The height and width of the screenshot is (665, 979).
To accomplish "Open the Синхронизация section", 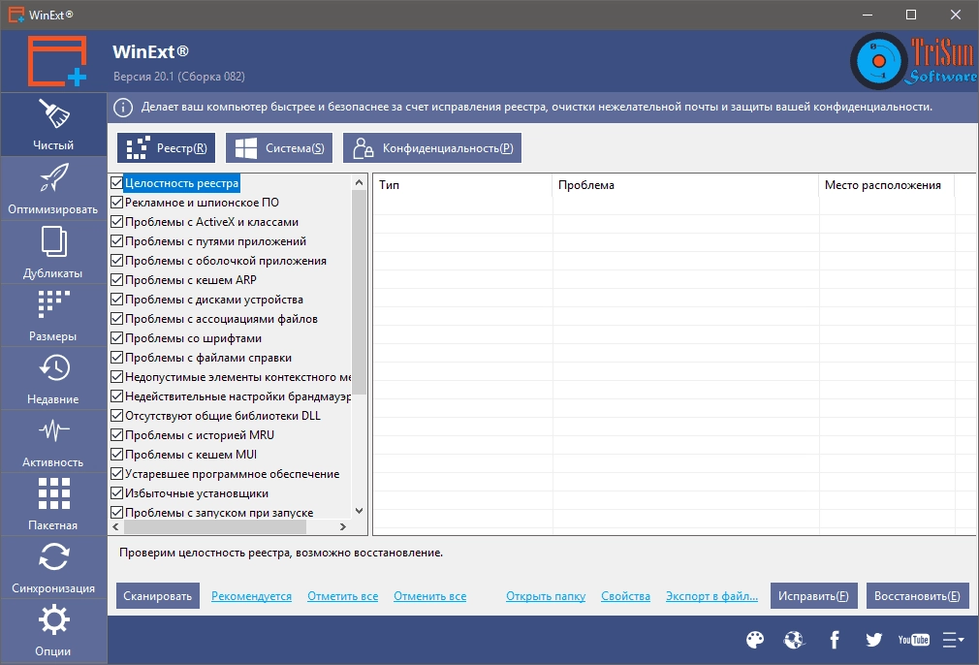I will [x=53, y=567].
